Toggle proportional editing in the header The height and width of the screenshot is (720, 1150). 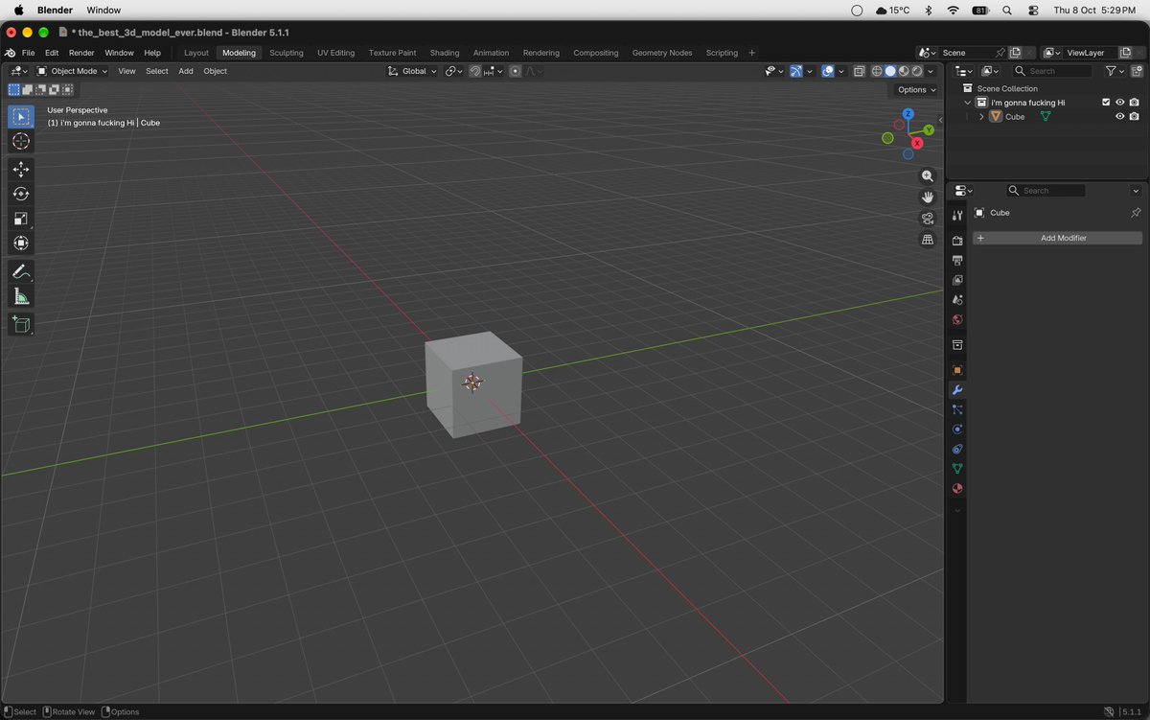coord(516,71)
